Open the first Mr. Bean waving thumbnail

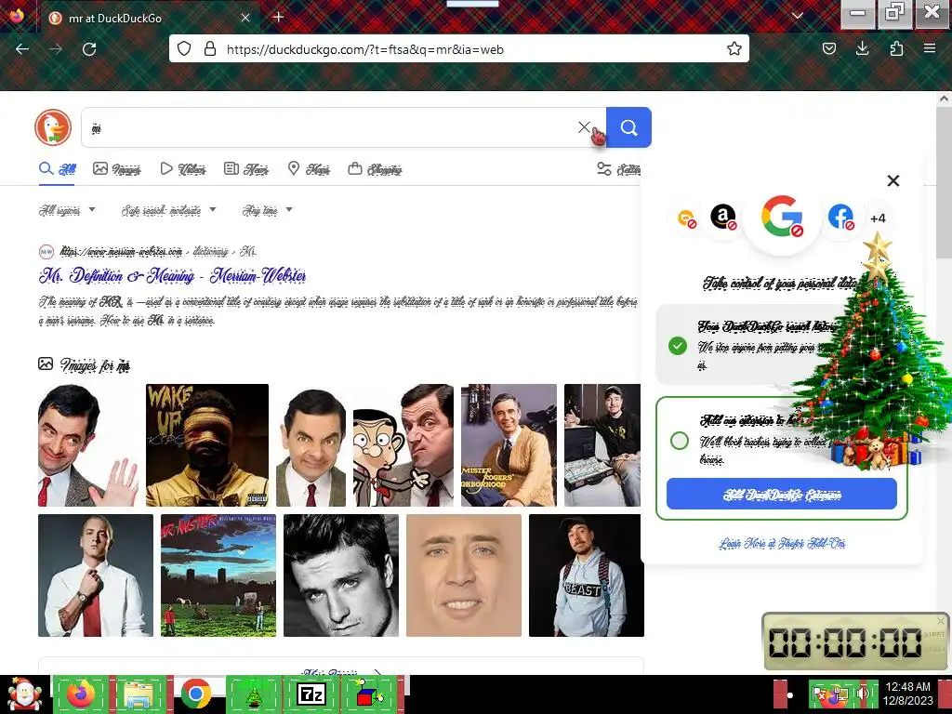(x=88, y=445)
